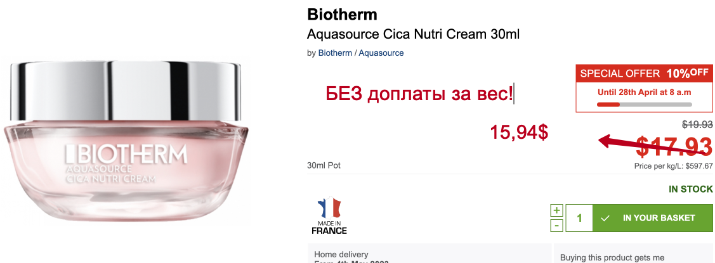Screen dimensions: 715x263
Task: Open the Aquasource range link
Action: [x=381, y=53]
